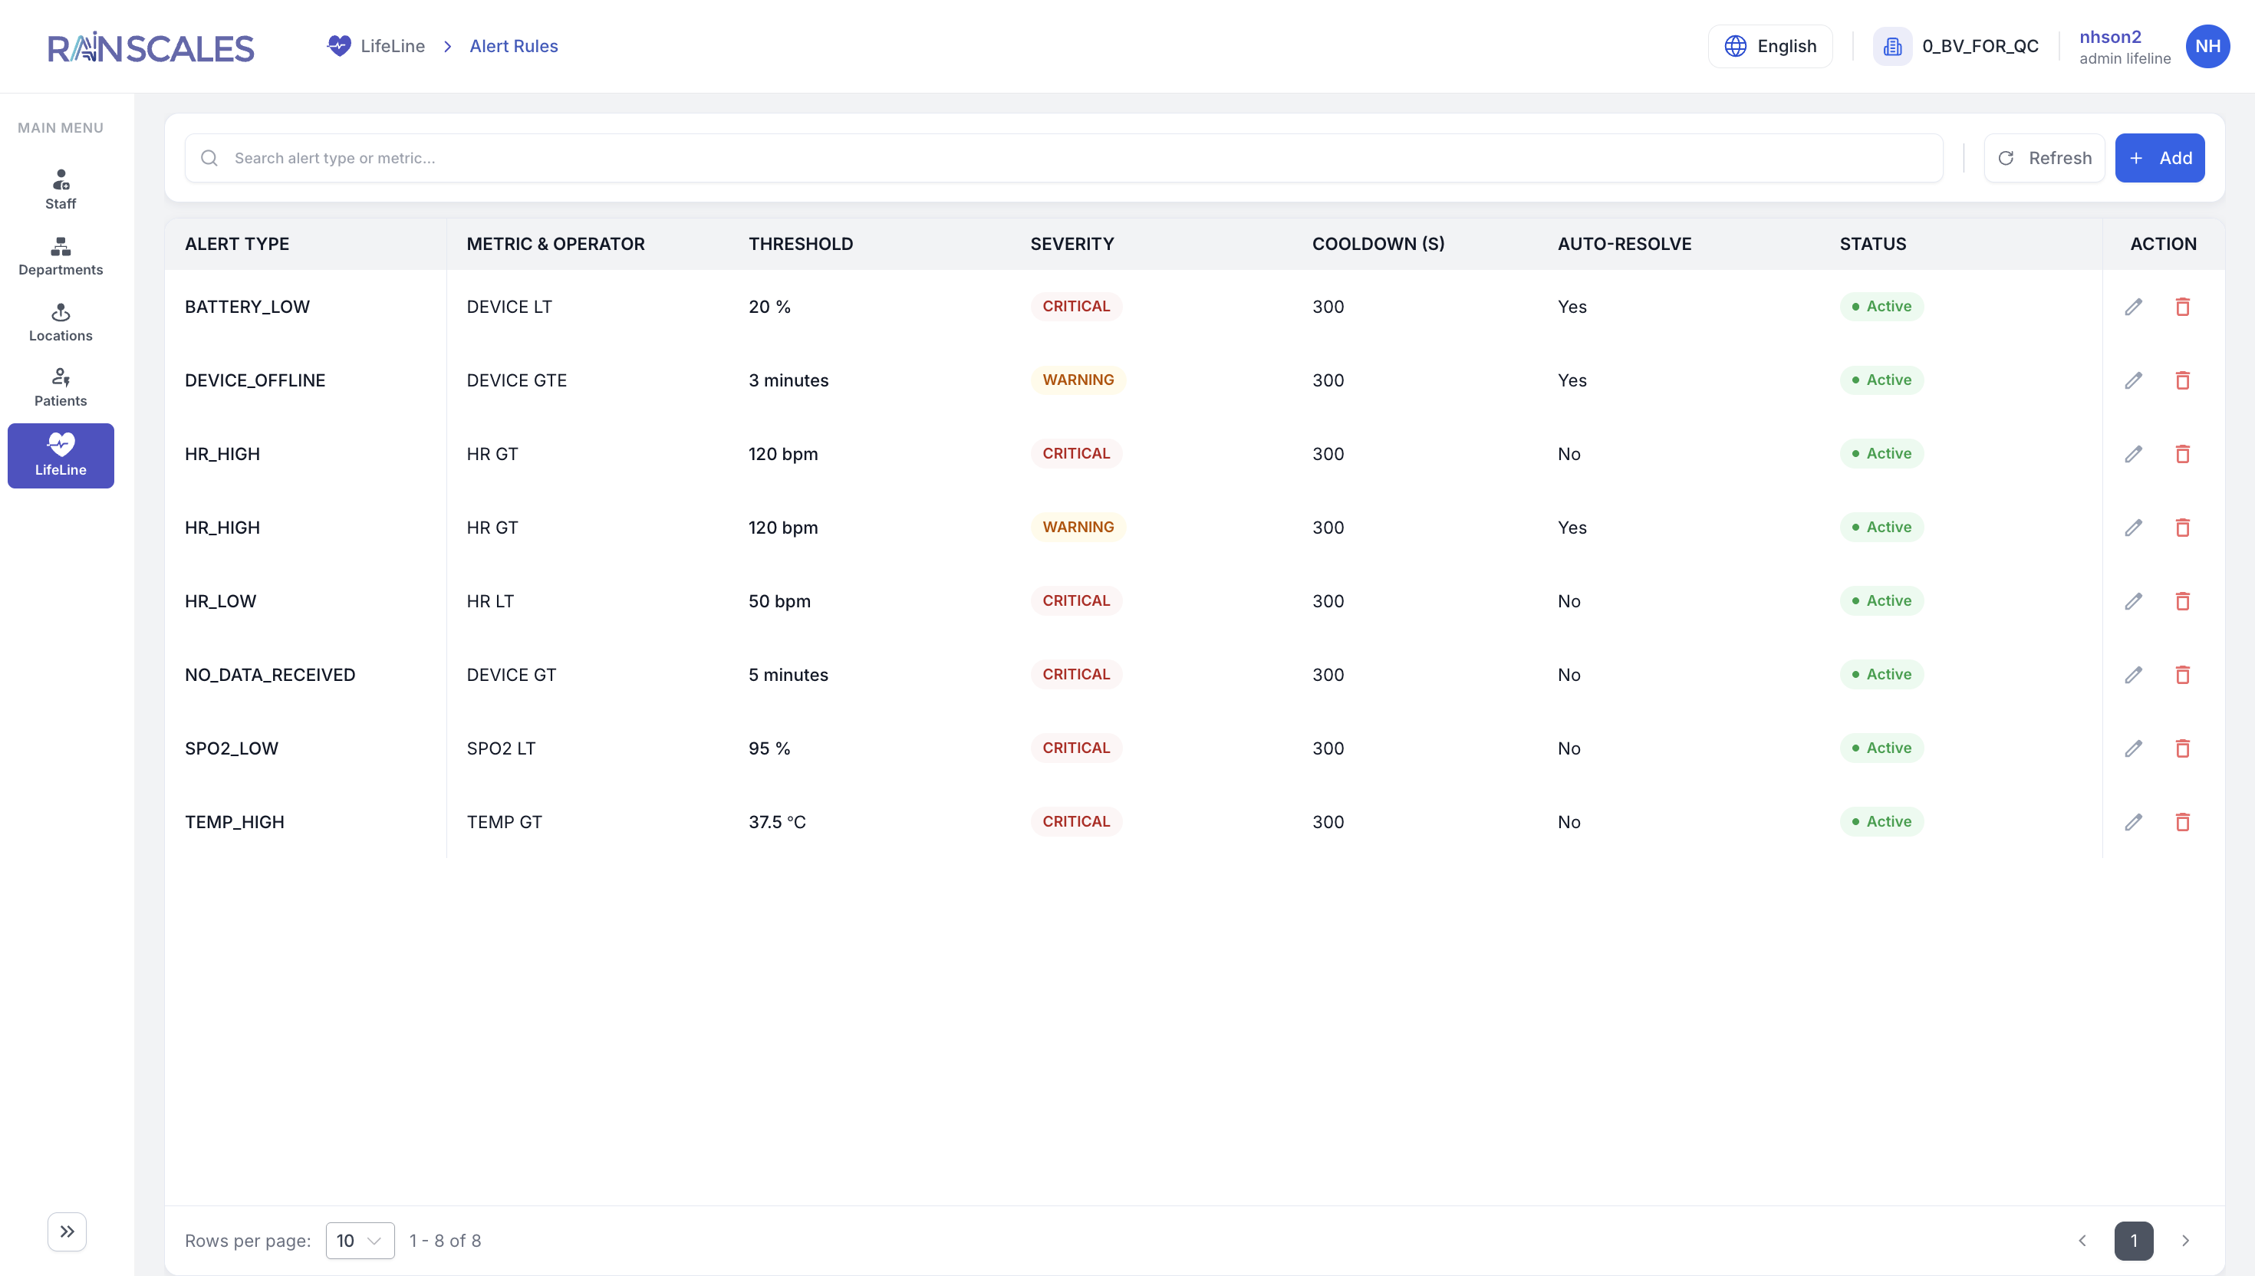Edit the NO_DATA_RECEIVED alert rule
The image size is (2255, 1276).
click(x=2133, y=675)
